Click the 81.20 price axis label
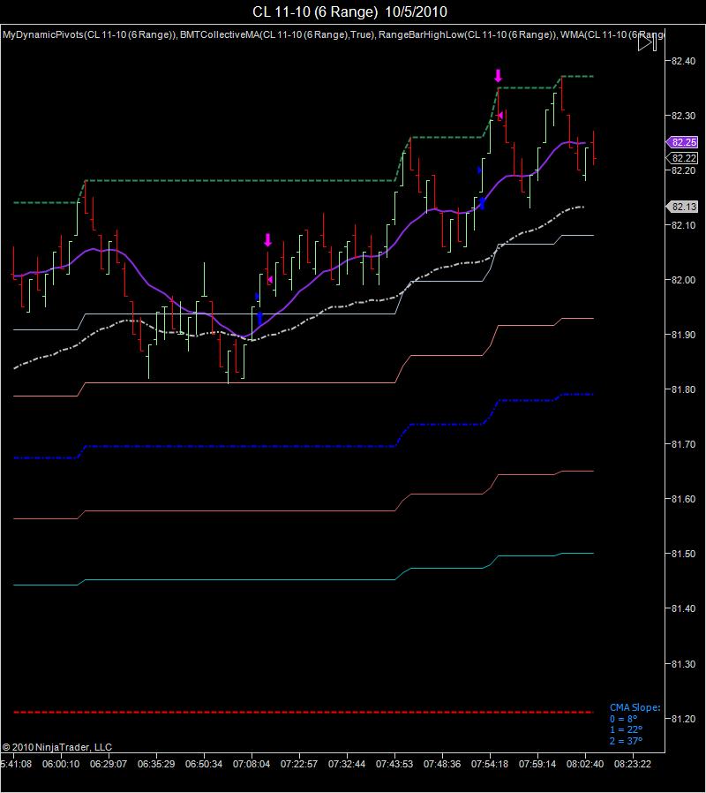This screenshot has height=793, width=706. (684, 719)
